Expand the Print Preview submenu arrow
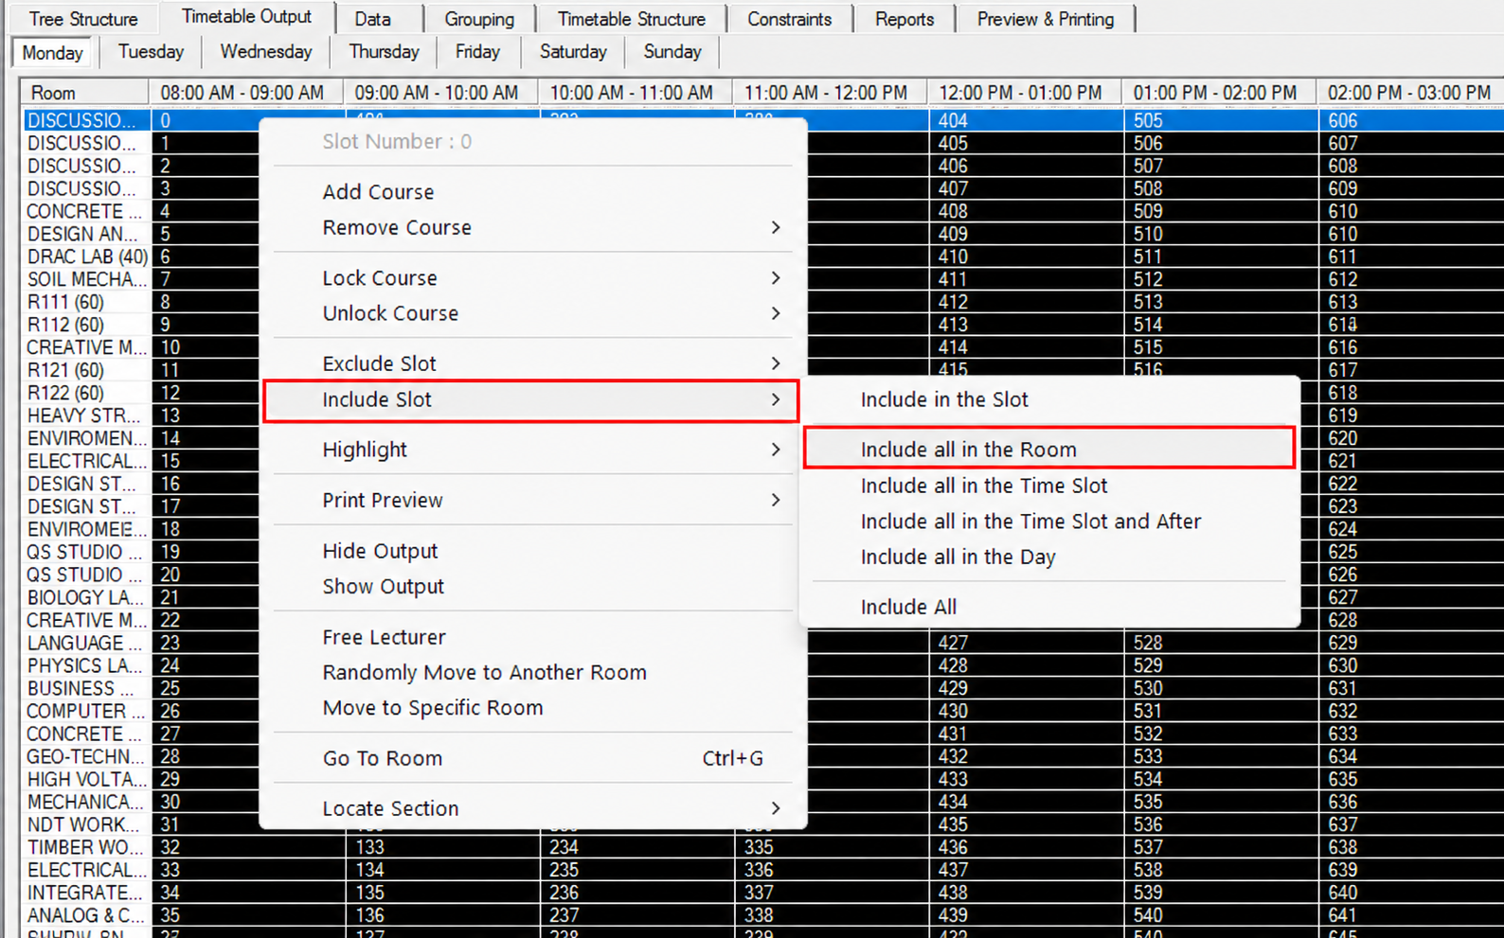This screenshot has width=1504, height=938. 776,500
